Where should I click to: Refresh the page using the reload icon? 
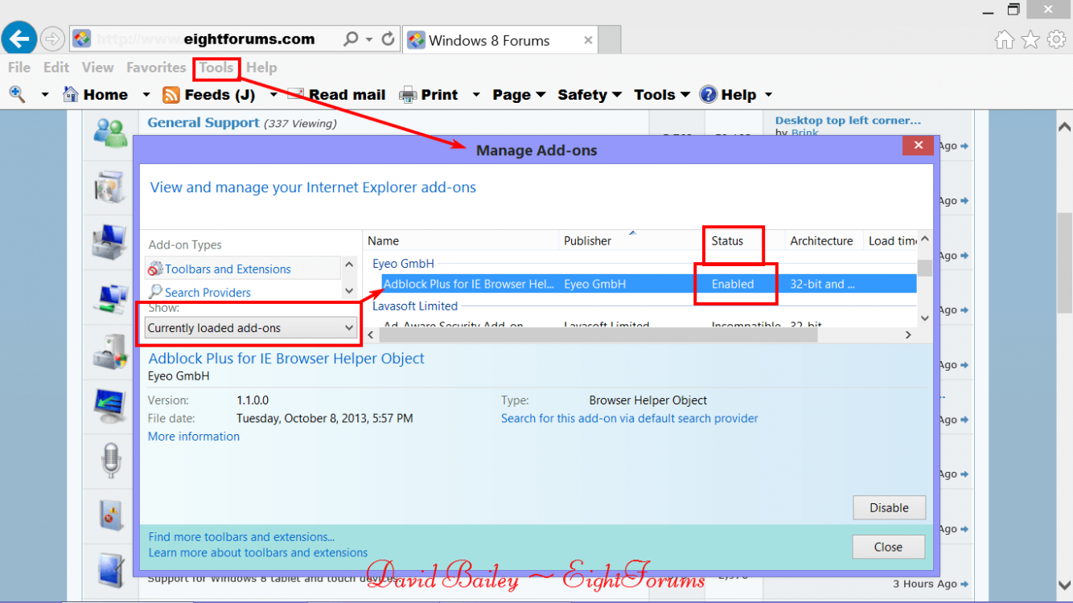point(388,39)
